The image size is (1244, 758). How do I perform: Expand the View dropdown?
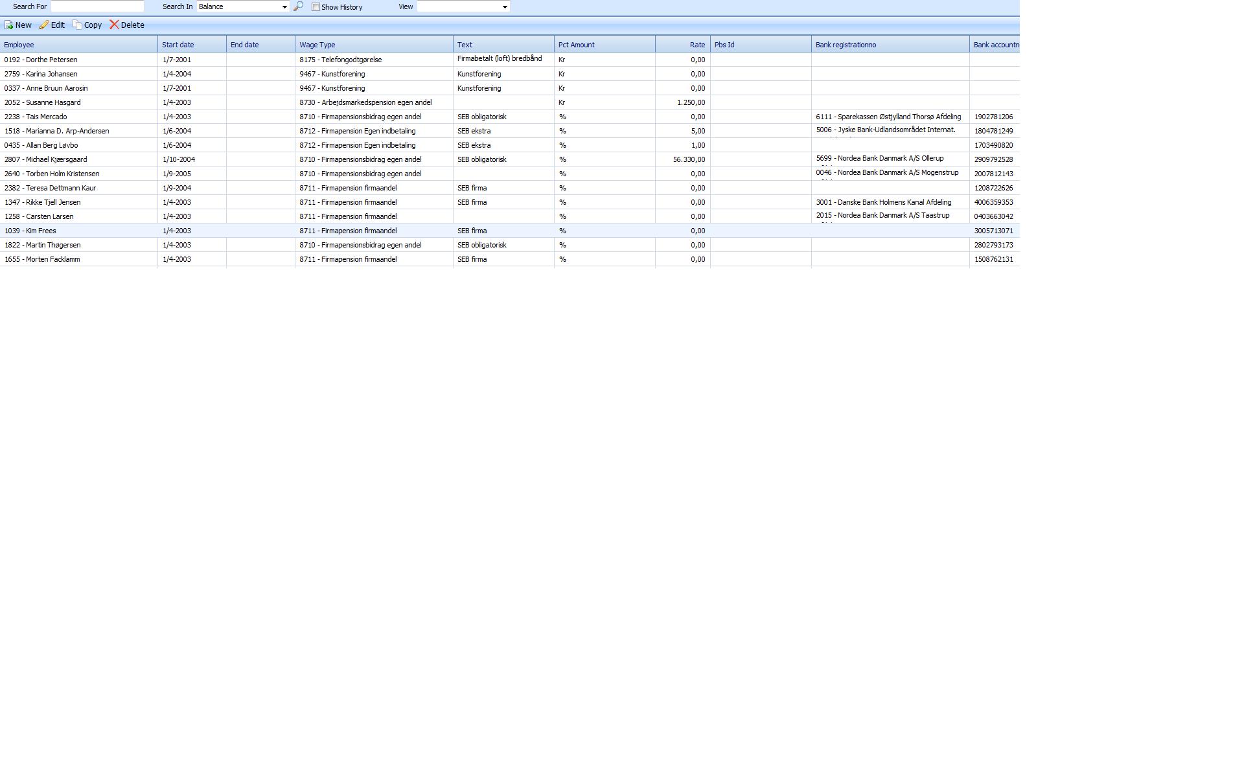coord(505,6)
